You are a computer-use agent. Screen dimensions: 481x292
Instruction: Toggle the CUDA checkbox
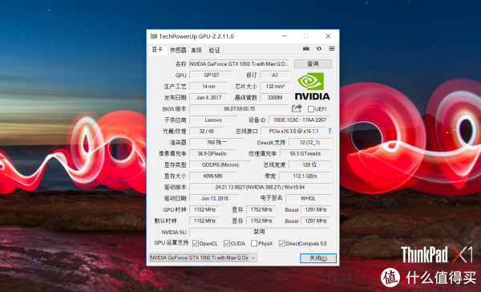(x=226, y=244)
